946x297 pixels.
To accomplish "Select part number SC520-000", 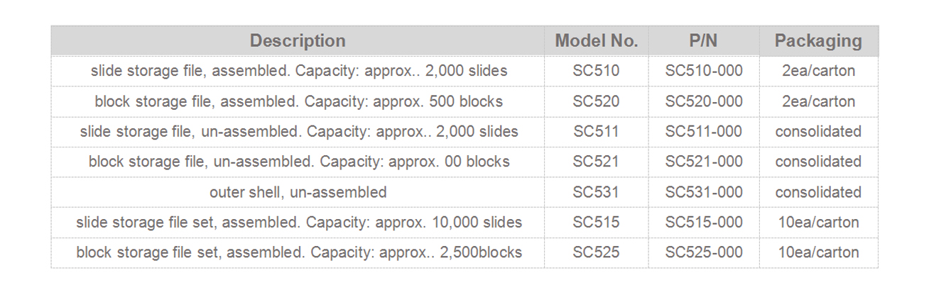I will tap(703, 101).
